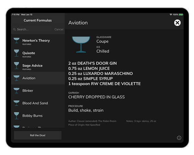Click the Notes .5 tsp text
The image size is (194, 155).
click(x=141, y=121)
